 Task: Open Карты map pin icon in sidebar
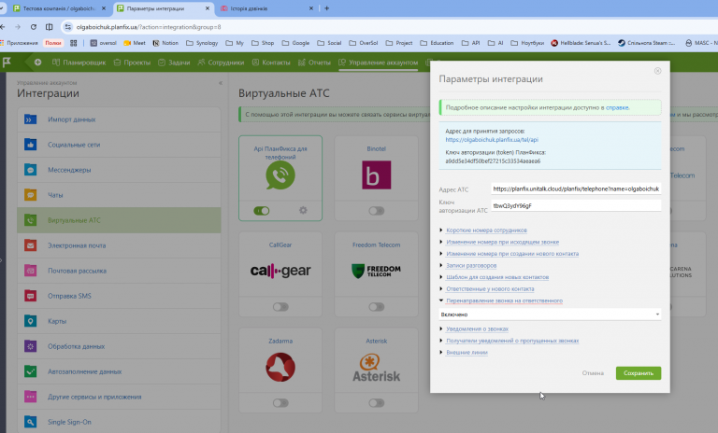tap(30, 321)
